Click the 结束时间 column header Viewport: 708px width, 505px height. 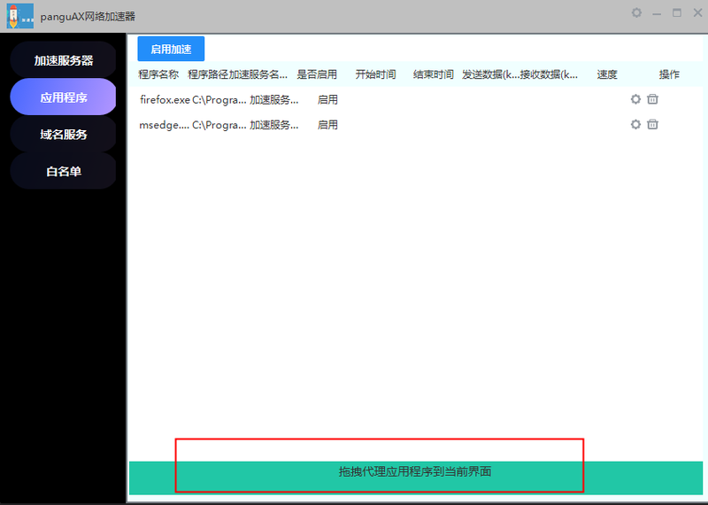tap(434, 74)
